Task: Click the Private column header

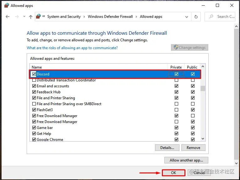Action: [x=176, y=67]
